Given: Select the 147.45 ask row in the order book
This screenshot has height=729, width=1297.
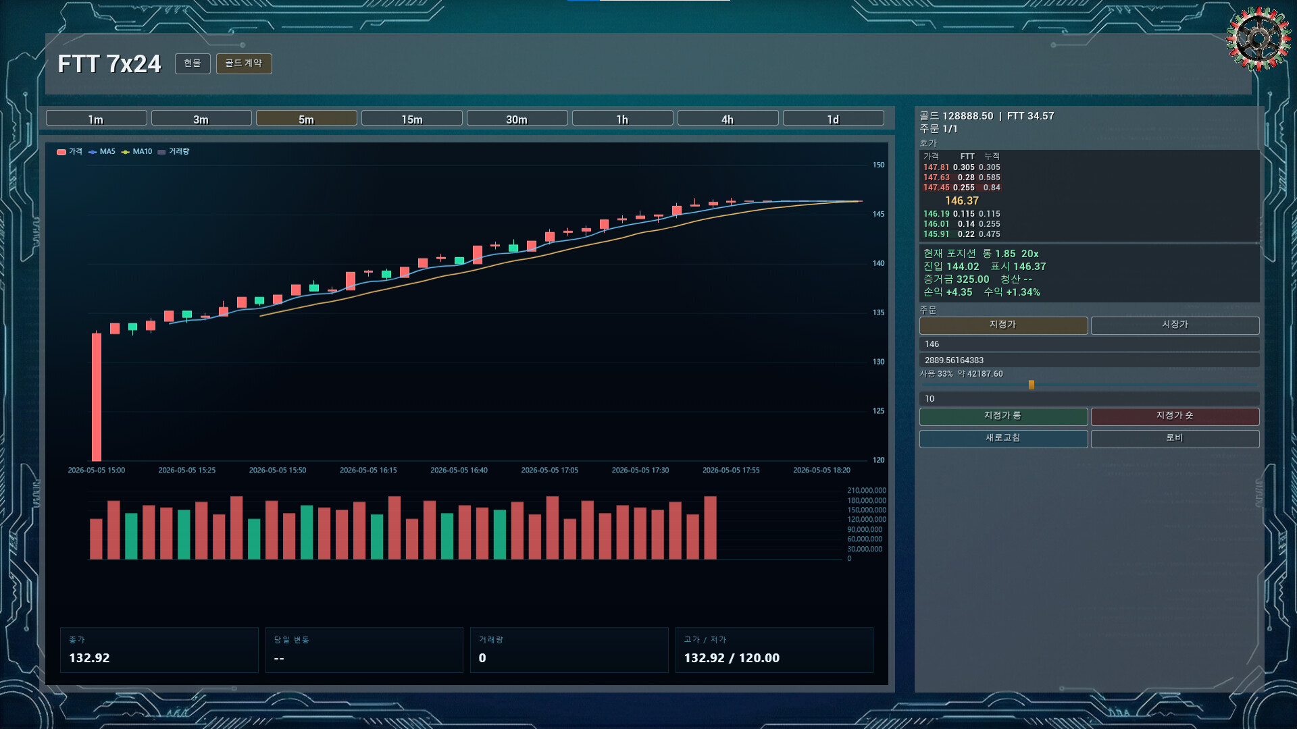Looking at the screenshot, I should pos(962,188).
